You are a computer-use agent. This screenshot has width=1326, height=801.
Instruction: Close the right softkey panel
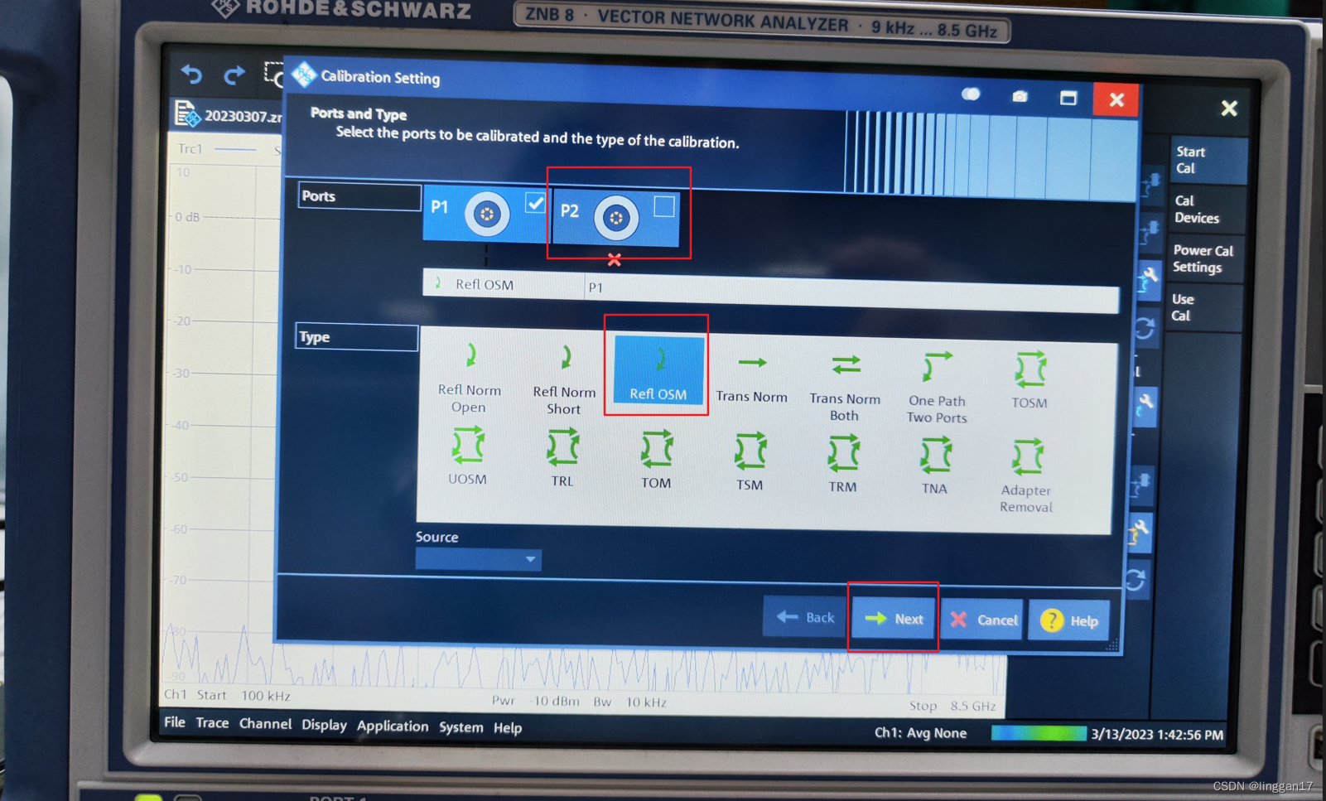point(1229,108)
